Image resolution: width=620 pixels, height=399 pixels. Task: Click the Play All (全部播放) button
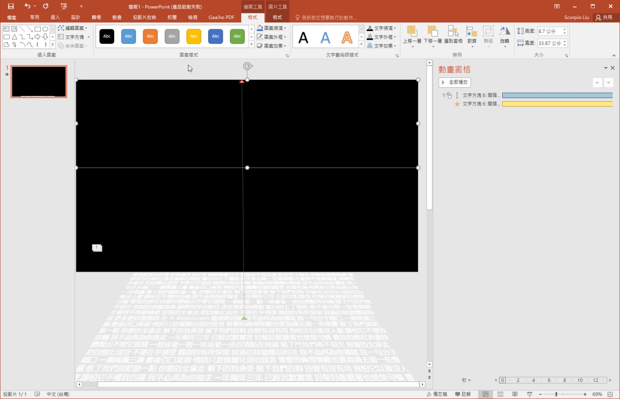tap(455, 82)
